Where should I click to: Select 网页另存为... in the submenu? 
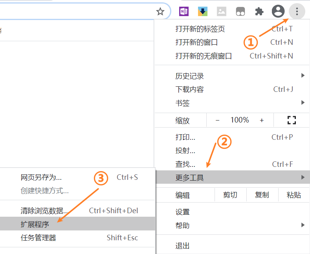tap(77, 177)
